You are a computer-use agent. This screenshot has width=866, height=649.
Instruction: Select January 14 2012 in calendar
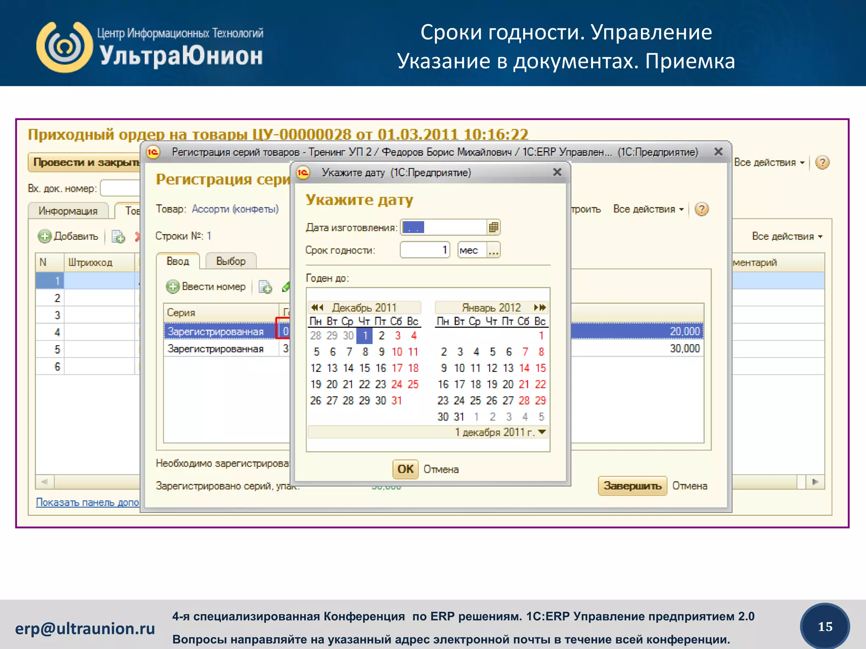(x=524, y=368)
